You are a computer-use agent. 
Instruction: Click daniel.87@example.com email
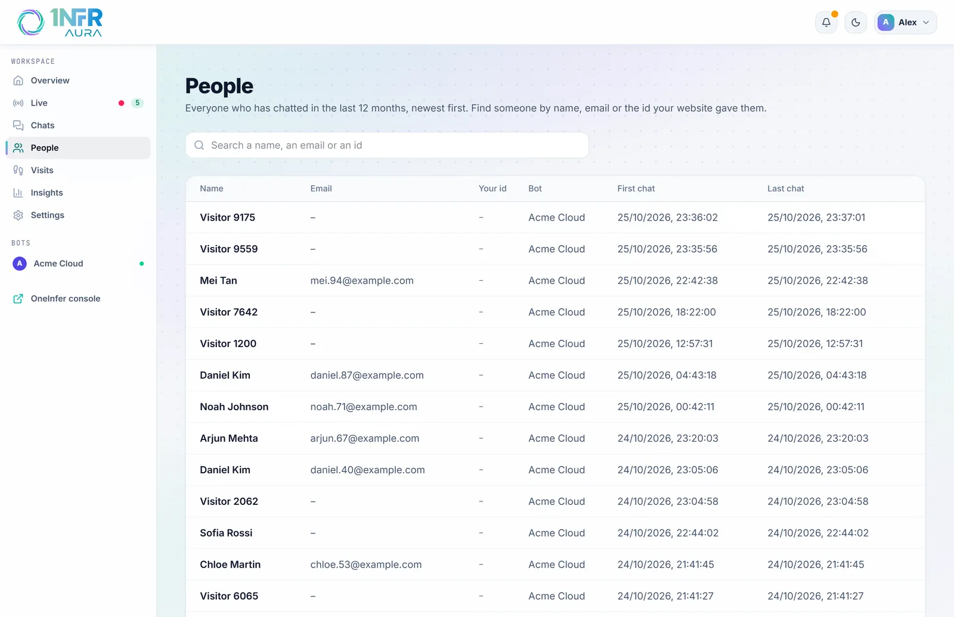pos(367,376)
